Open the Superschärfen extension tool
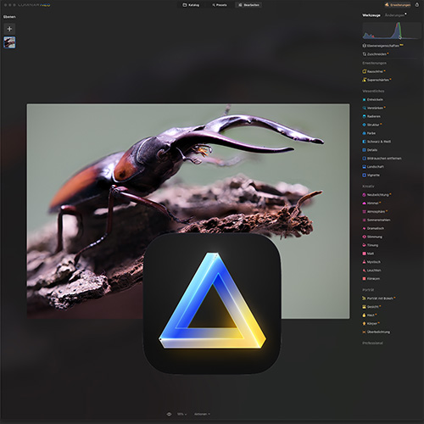Screen dimensions: 424x424 click(x=377, y=80)
